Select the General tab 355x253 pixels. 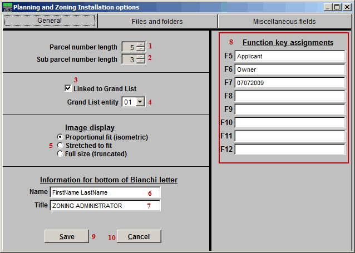pyautogui.click(x=50, y=21)
